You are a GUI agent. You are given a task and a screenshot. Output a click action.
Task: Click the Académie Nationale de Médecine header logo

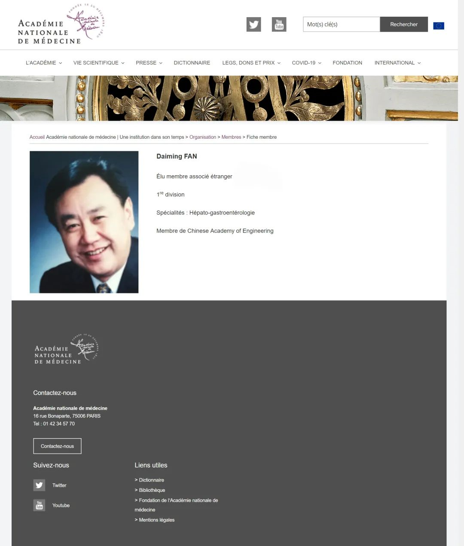pos(61,25)
